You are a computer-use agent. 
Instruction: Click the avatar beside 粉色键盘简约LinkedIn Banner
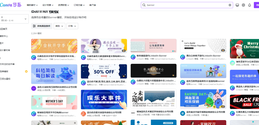pyautogui.click(x=133, y=57)
